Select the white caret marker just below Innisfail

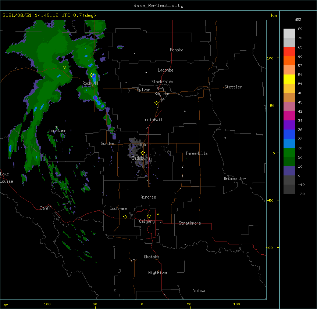147,128
